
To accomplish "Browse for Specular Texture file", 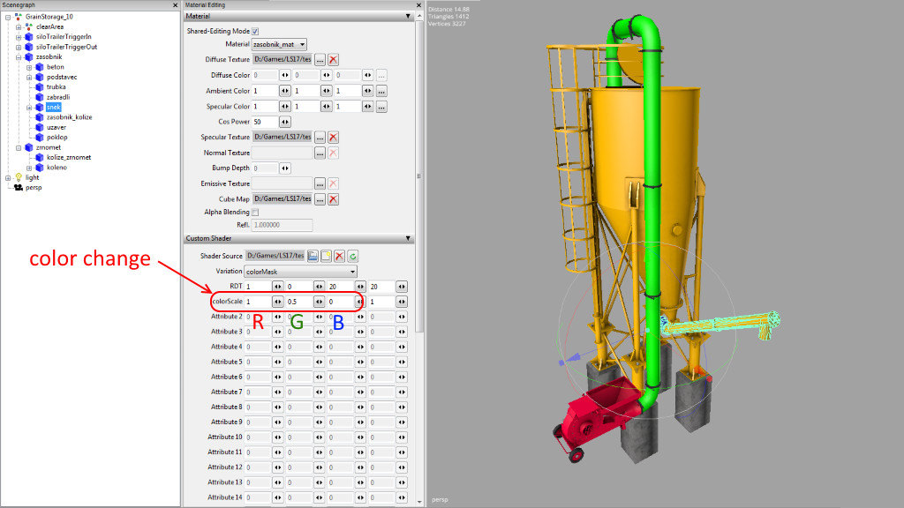I will point(320,138).
